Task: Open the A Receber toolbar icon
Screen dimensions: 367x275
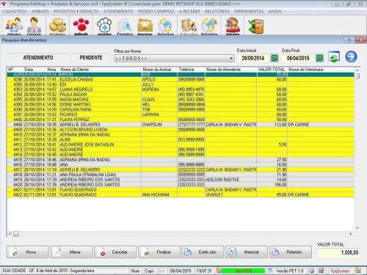Action: [189, 26]
